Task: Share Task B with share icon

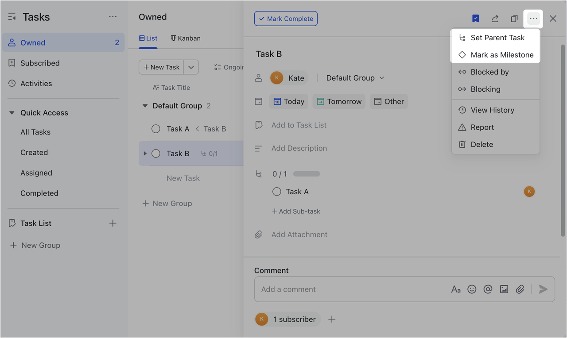Action: tap(495, 19)
